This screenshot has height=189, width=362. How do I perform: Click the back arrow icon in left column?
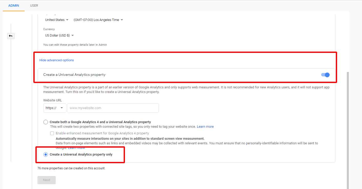click(11, 36)
